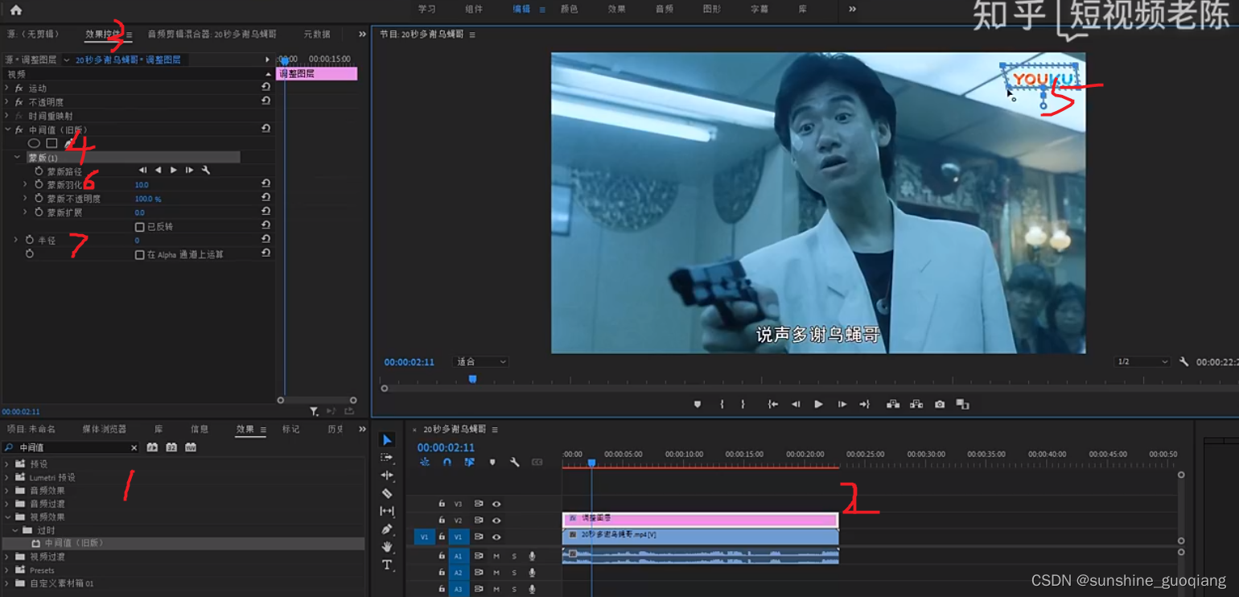Choose the Hand tool

pyautogui.click(x=387, y=547)
